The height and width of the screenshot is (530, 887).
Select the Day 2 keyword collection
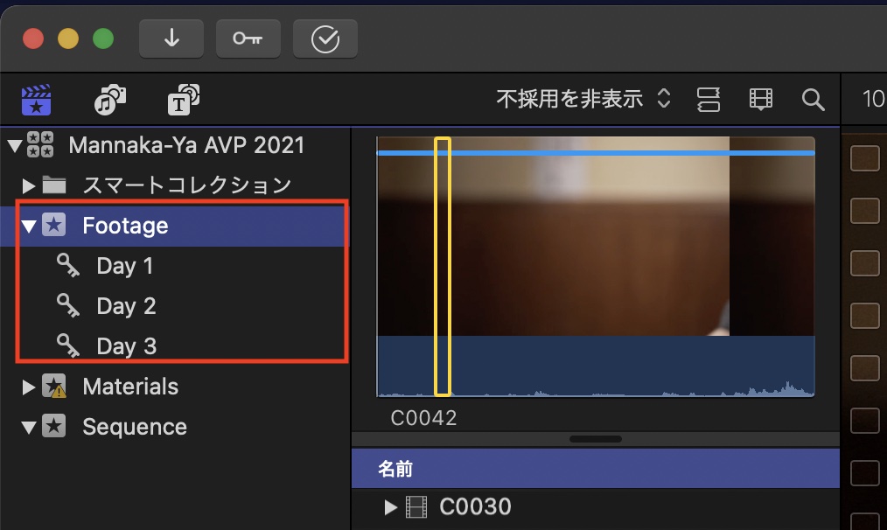click(126, 306)
